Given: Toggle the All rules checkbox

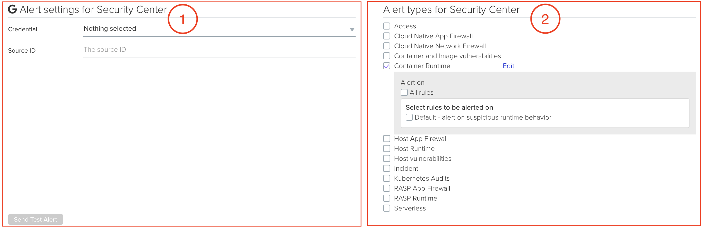Looking at the screenshot, I should coord(404,92).
